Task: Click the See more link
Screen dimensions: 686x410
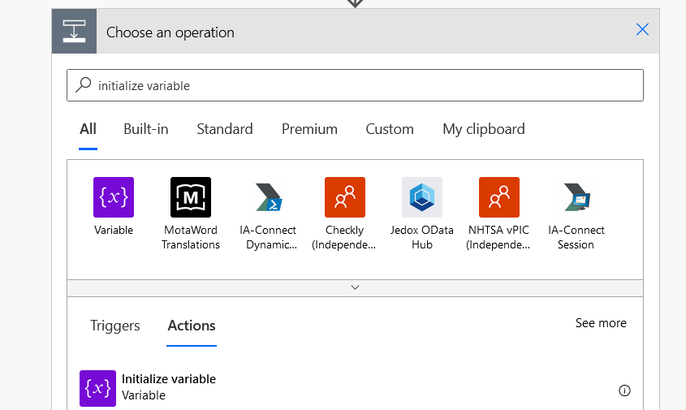Action: click(601, 323)
